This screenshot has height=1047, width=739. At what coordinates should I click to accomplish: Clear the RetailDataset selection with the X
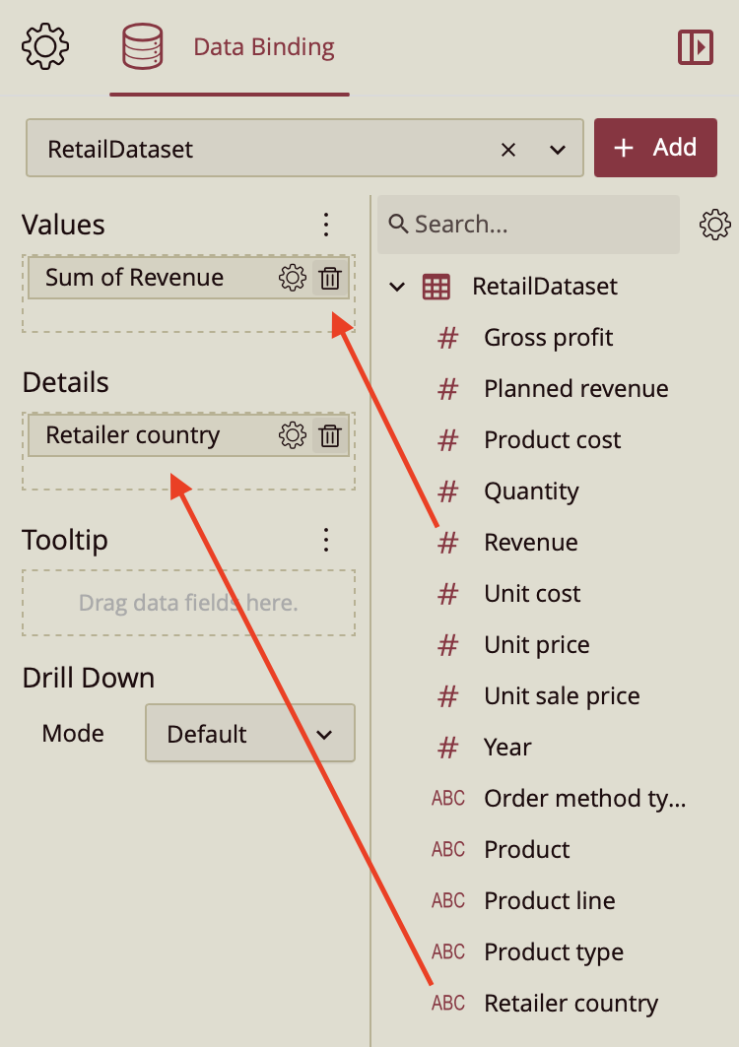tap(508, 150)
